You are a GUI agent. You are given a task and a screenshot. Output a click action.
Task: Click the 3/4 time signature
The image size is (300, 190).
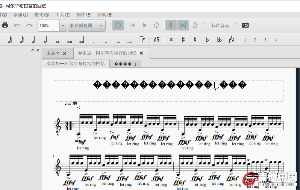[x=67, y=126]
